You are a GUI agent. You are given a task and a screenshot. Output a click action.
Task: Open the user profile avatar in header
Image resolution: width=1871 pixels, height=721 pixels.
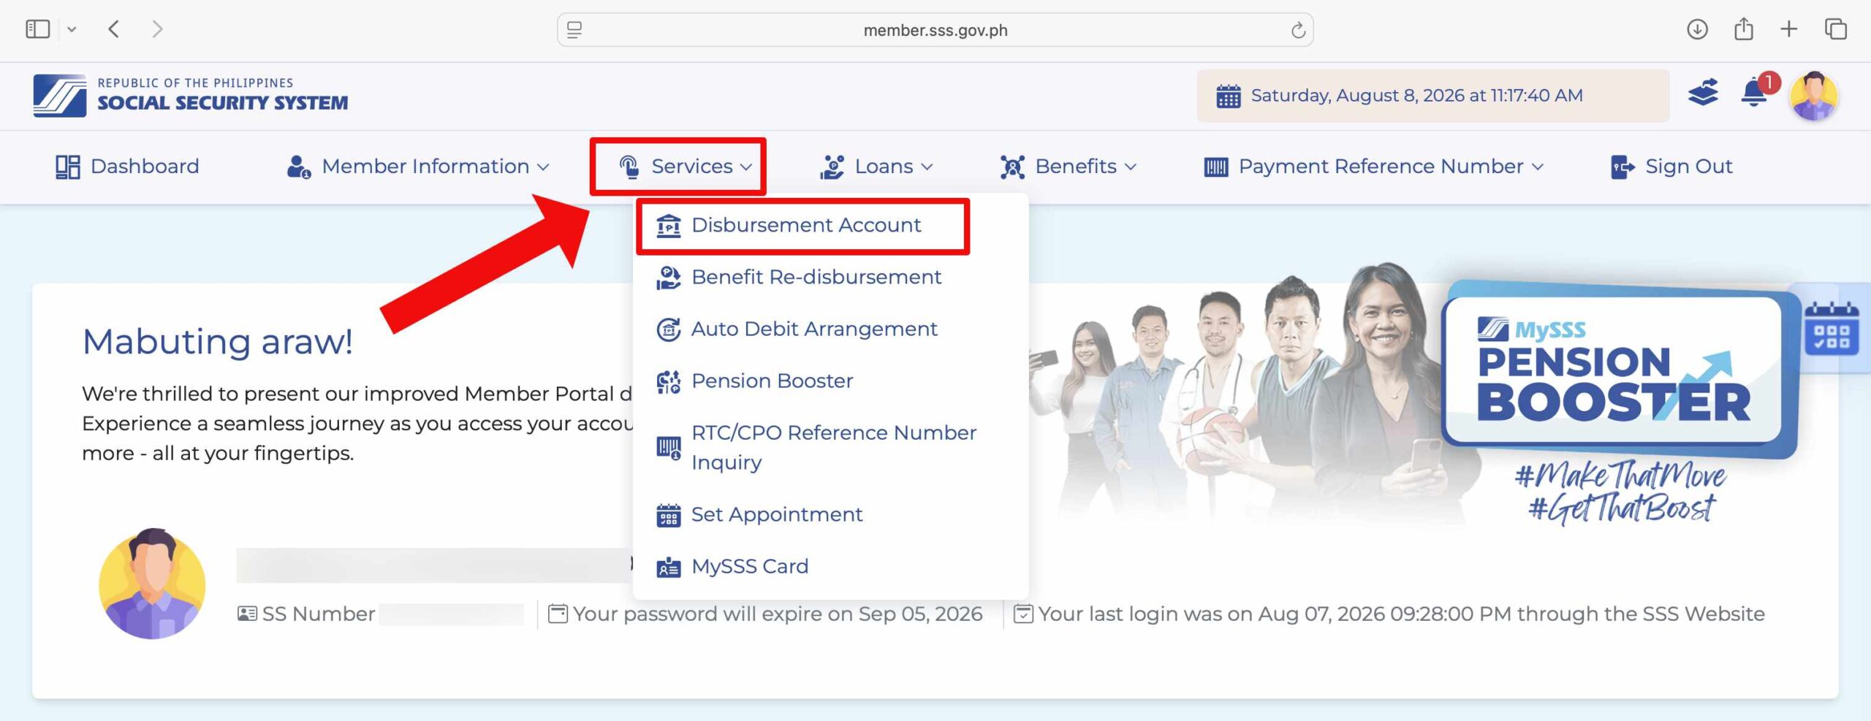(1814, 96)
